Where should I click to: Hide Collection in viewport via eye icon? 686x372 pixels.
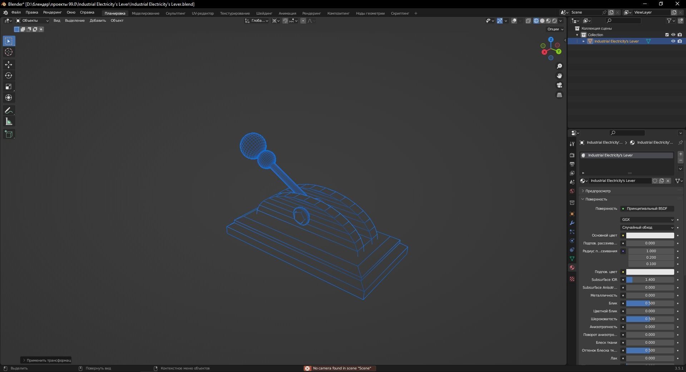[673, 35]
